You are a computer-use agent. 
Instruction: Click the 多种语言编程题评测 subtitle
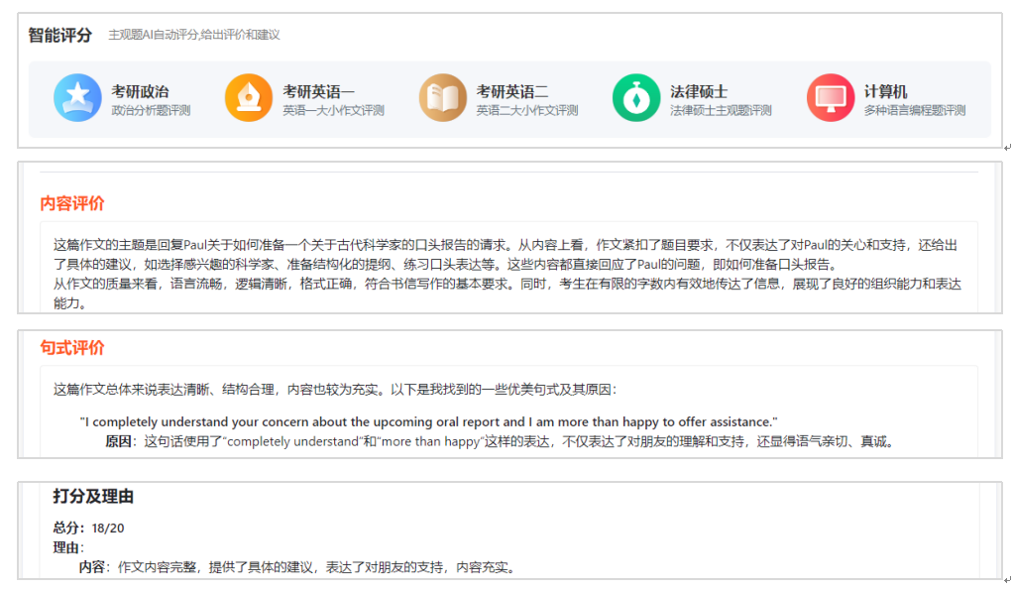point(914,111)
